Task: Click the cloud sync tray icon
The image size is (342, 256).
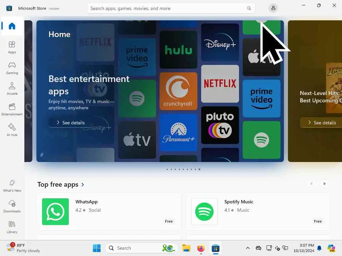Action: (x=259, y=248)
